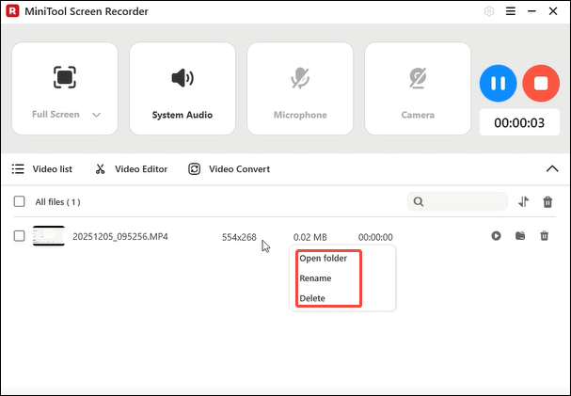The image size is (571, 396).
Task: Select the Full Screen capture tile
Action: [65, 88]
